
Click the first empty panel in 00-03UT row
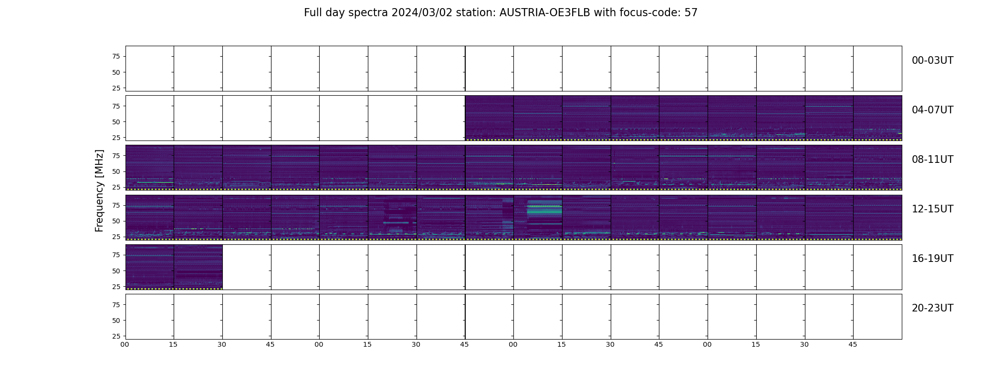(x=149, y=69)
